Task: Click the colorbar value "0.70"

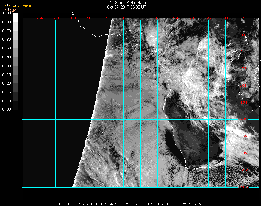Action: coord(7,31)
